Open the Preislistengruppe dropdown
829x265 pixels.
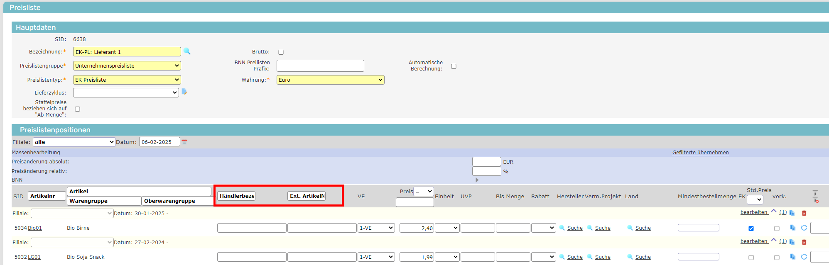tap(127, 66)
